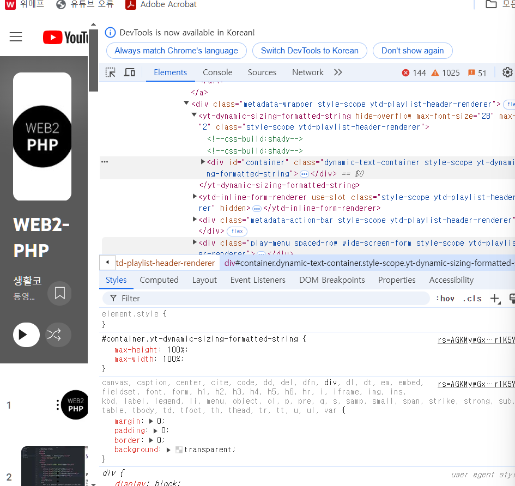This screenshot has width=515, height=486.
Task: Open the 유튜브 오류 bookmark
Action: (84, 4)
